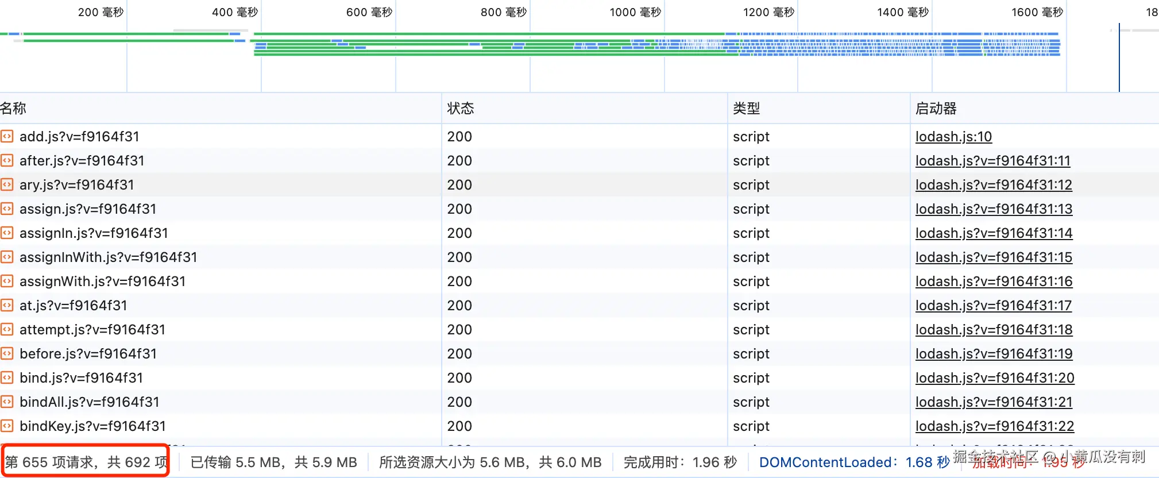
Task: Click DOMContentLoaded: 1.68 秒 status entry
Action: [855, 462]
